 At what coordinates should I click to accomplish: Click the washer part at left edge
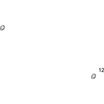pyautogui.click(x=2, y=28)
